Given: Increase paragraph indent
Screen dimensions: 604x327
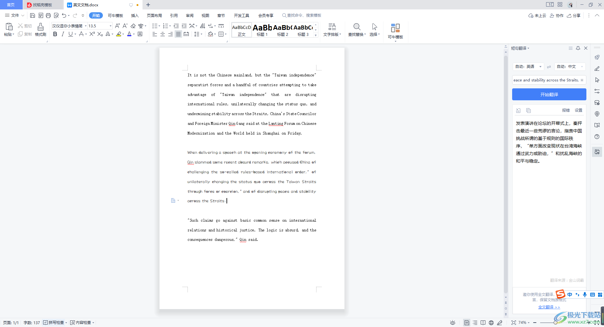Looking at the screenshot, I should 184,26.
